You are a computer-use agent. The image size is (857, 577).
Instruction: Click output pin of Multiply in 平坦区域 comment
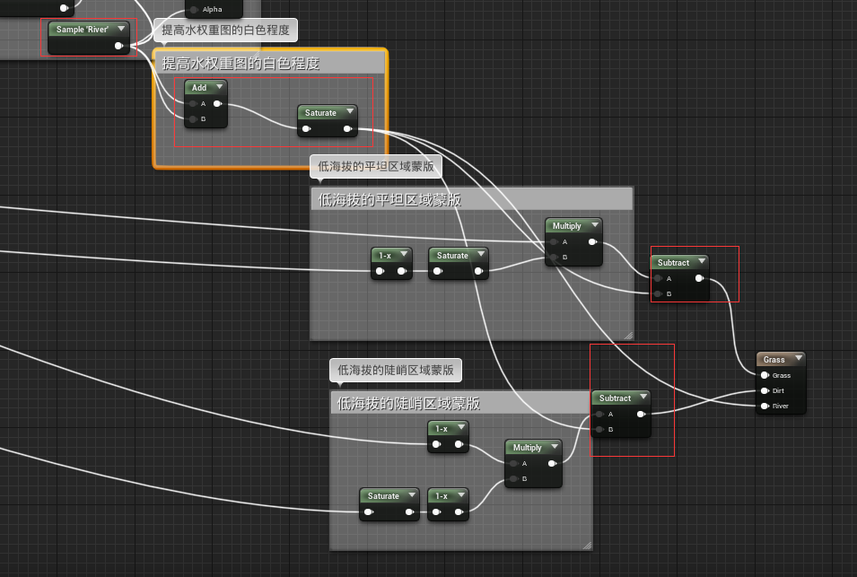tap(592, 242)
